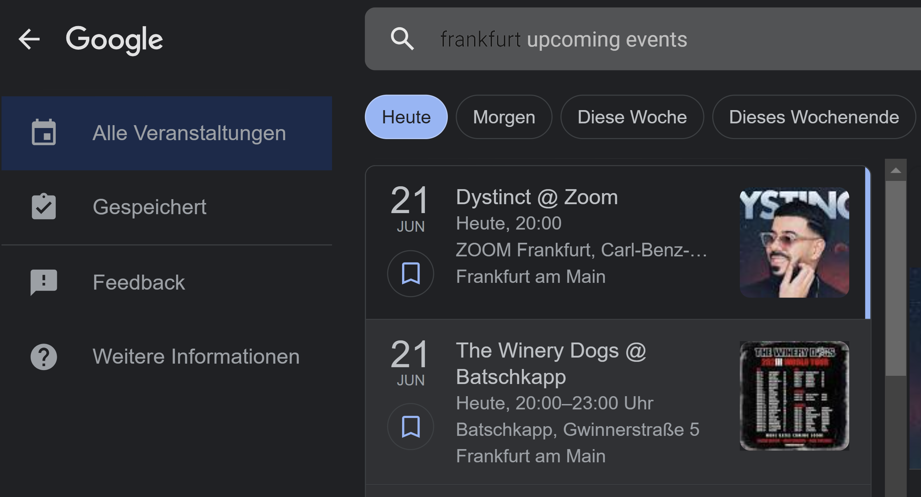Show events for Dieses Wochenende
921x497 pixels.
coord(814,117)
